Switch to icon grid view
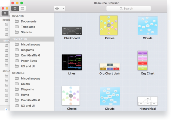 (x=15, y=8)
